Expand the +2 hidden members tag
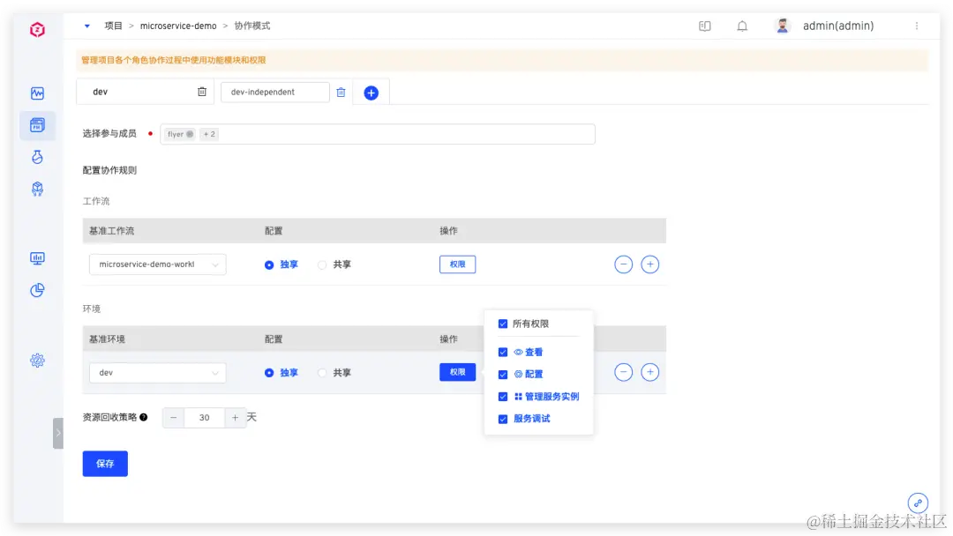Screen dimensions: 953x536 pyautogui.click(x=209, y=134)
